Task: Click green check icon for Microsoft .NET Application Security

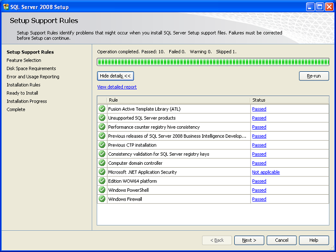Action: (x=102, y=172)
